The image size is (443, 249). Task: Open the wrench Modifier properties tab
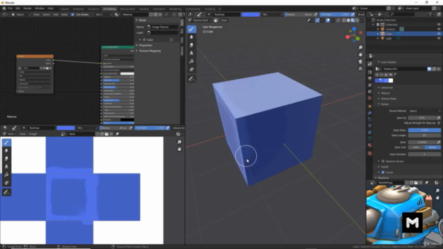click(x=370, y=113)
